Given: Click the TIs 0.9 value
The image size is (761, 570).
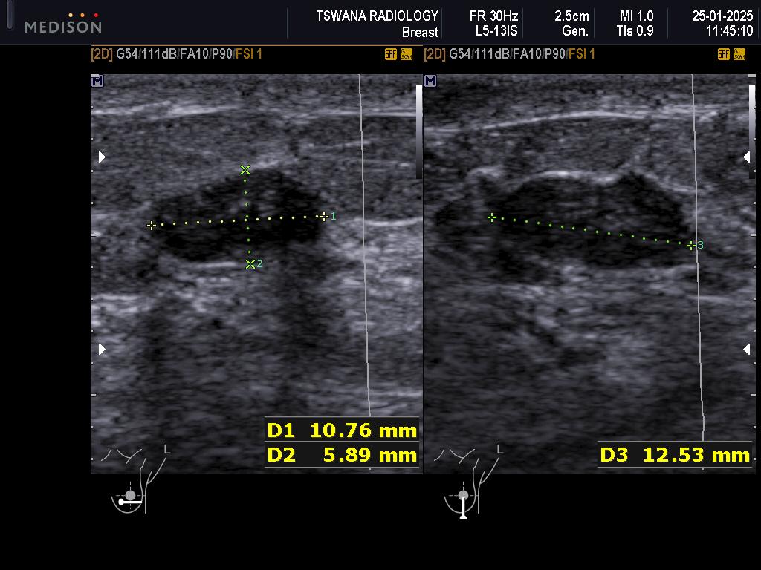Looking at the screenshot, I should pyautogui.click(x=635, y=31).
